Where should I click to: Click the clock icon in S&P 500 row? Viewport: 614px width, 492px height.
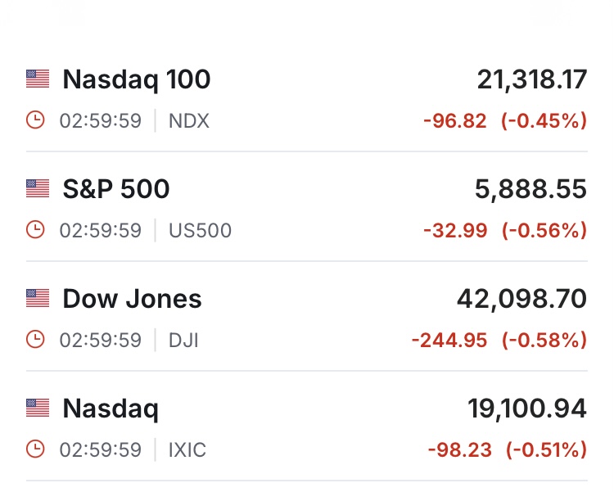pos(35,230)
